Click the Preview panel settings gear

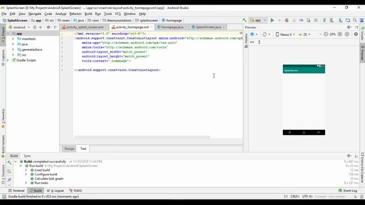tap(349, 27)
